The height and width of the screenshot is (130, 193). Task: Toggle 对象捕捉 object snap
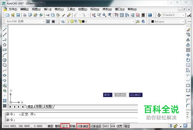click(83, 126)
